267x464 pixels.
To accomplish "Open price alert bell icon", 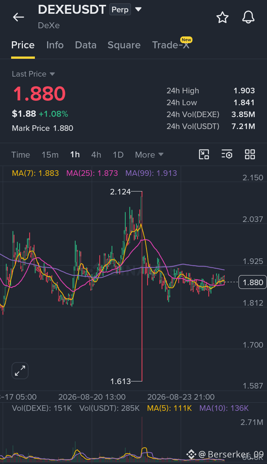I will point(248,17).
